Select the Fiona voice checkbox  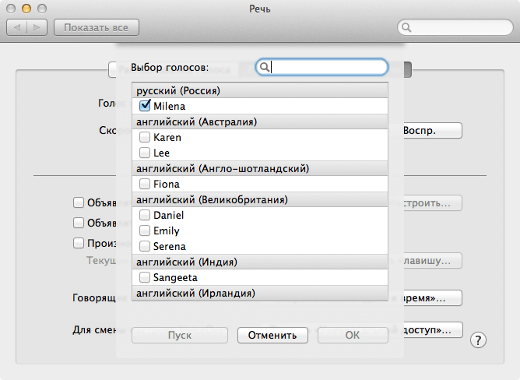pos(145,184)
